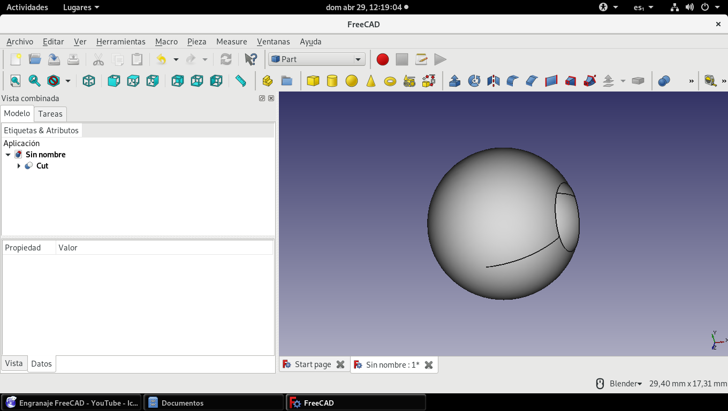Open the Lugares menu in top bar
Screen dimensions: 728x411
point(81,7)
